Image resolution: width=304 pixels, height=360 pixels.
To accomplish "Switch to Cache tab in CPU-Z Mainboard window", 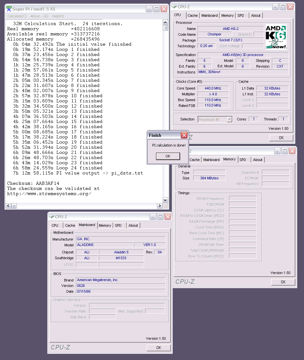I will click(70, 225).
